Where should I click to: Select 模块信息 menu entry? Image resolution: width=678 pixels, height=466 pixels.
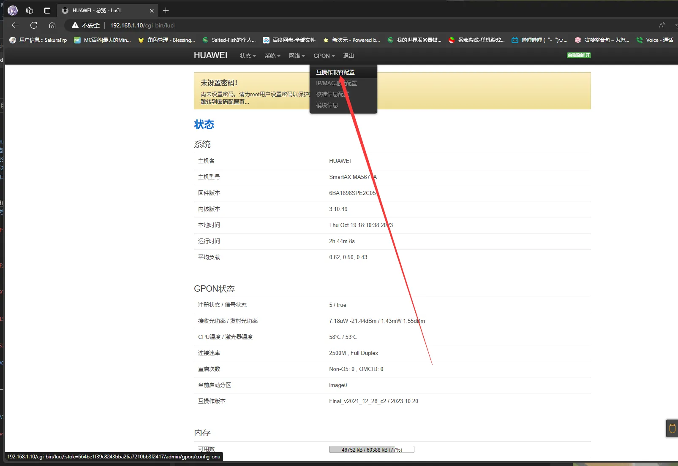coord(327,105)
